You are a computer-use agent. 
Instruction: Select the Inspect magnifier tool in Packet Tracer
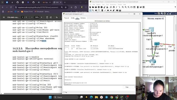coord(93,11)
